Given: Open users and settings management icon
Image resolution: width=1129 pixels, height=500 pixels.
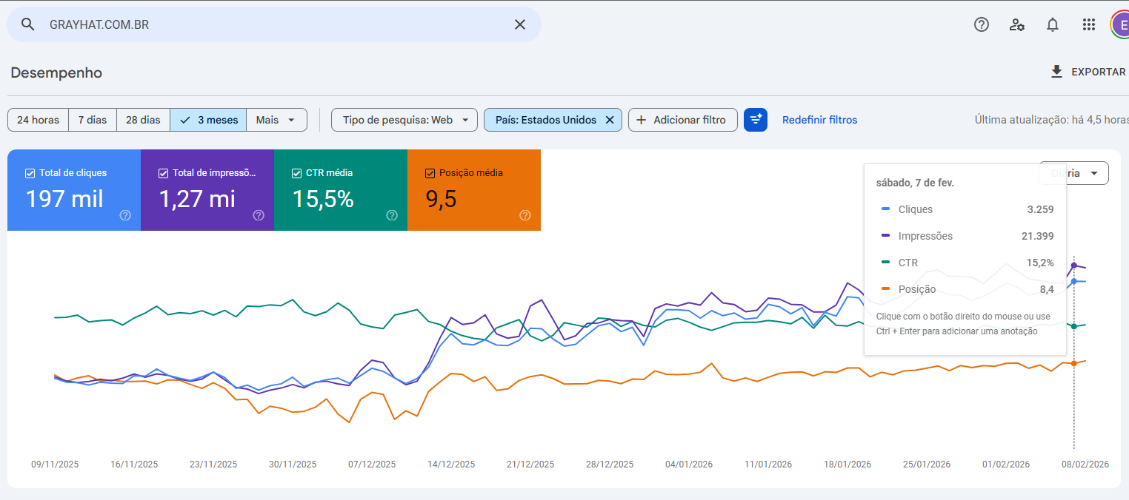Looking at the screenshot, I should click(x=1017, y=24).
